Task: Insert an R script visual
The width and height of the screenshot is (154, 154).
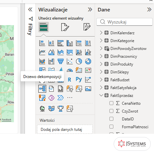Action: pyautogui.click(x=69, y=80)
